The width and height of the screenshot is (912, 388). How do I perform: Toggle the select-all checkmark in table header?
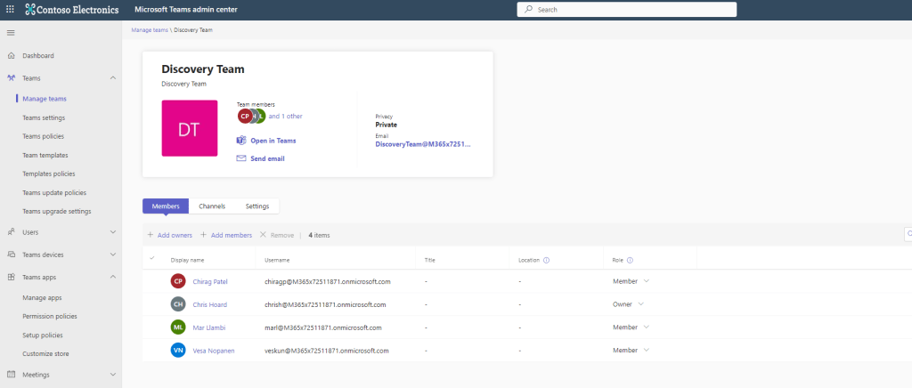coord(152,259)
